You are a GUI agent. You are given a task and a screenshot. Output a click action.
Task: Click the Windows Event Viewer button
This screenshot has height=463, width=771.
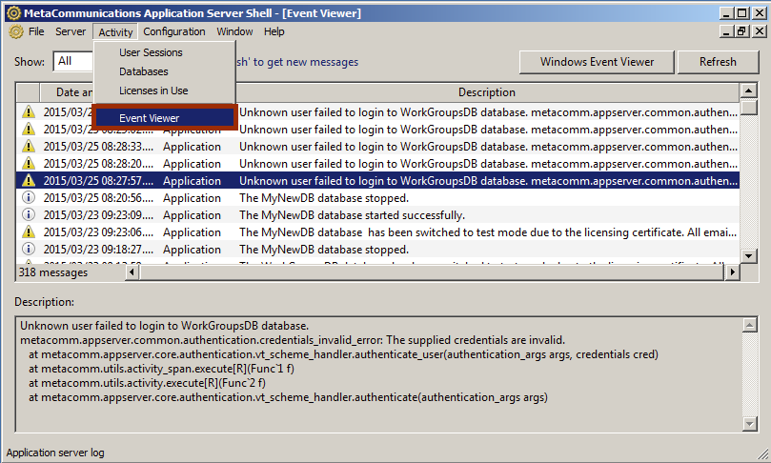pos(597,62)
